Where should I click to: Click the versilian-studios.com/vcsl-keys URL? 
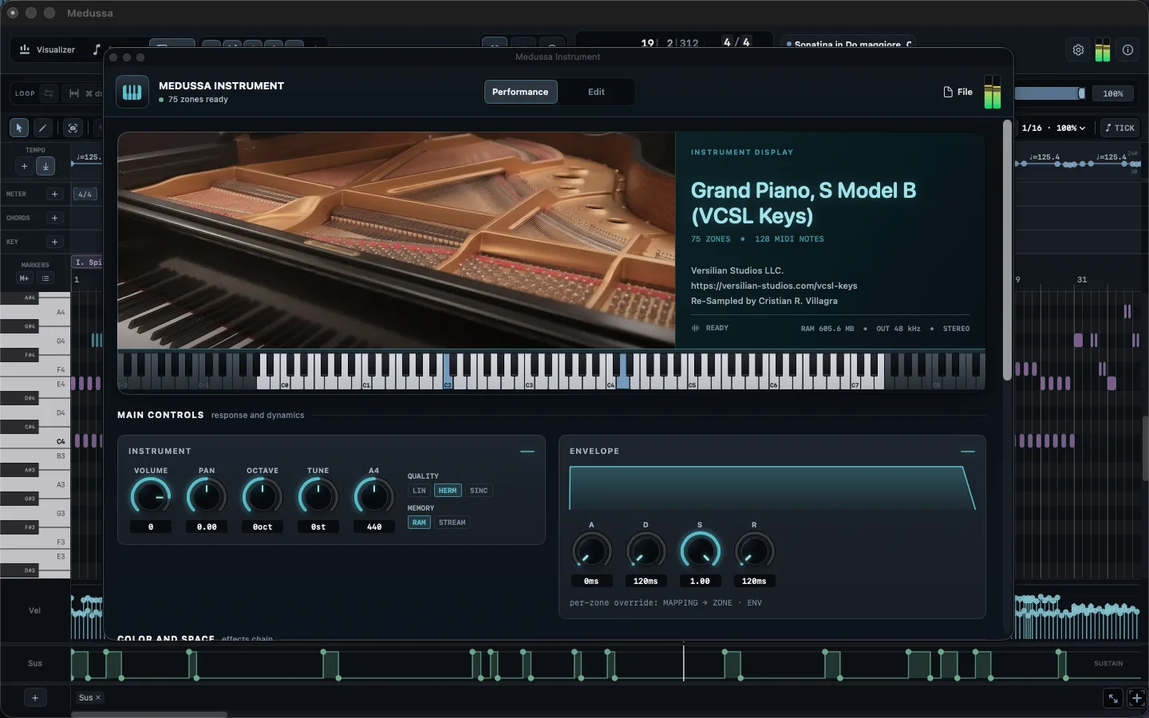[774, 286]
